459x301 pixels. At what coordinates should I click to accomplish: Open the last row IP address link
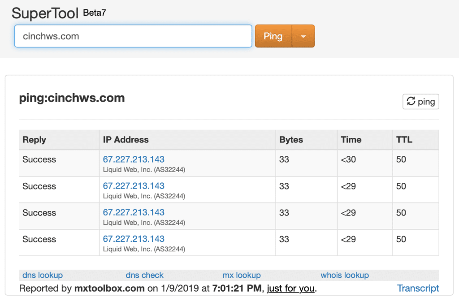(x=134, y=239)
